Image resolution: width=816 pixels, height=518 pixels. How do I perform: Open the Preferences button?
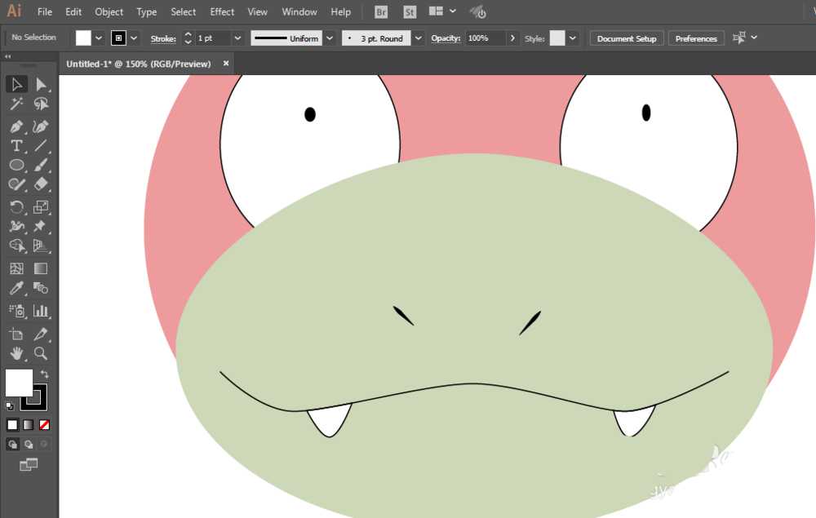coord(696,38)
